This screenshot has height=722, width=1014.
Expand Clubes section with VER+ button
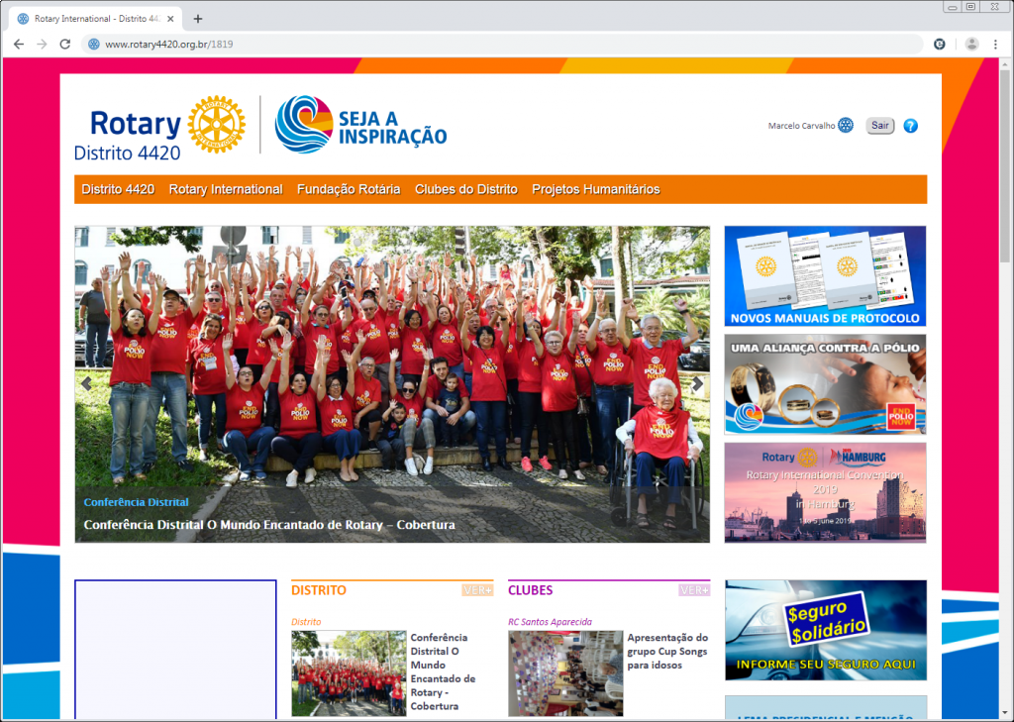694,590
